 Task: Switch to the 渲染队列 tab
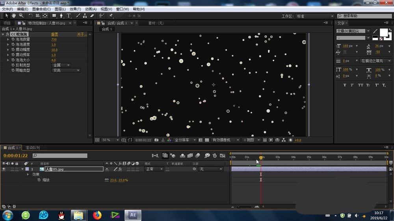tap(32, 148)
